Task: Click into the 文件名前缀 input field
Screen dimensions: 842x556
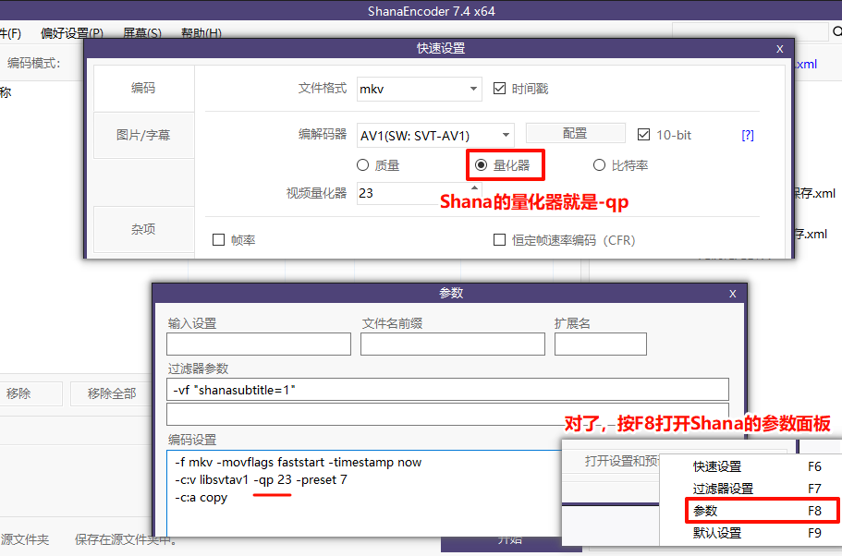Action: pos(452,344)
